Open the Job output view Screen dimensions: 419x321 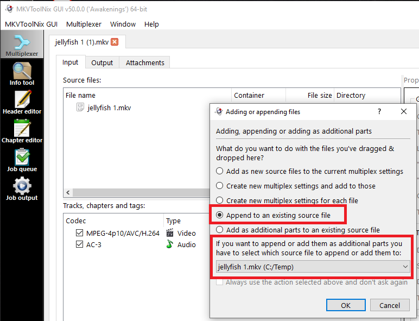pyautogui.click(x=22, y=189)
